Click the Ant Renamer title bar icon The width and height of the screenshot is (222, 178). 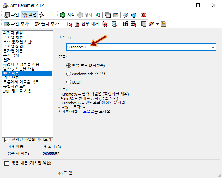click(x=6, y=5)
